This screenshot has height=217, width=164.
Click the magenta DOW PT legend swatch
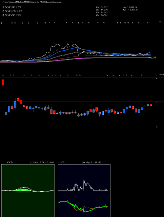click(4, 15)
